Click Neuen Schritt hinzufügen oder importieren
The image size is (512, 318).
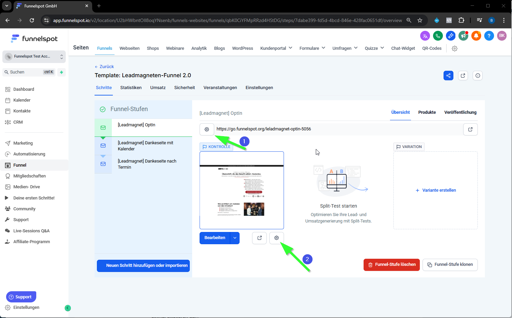point(143,266)
